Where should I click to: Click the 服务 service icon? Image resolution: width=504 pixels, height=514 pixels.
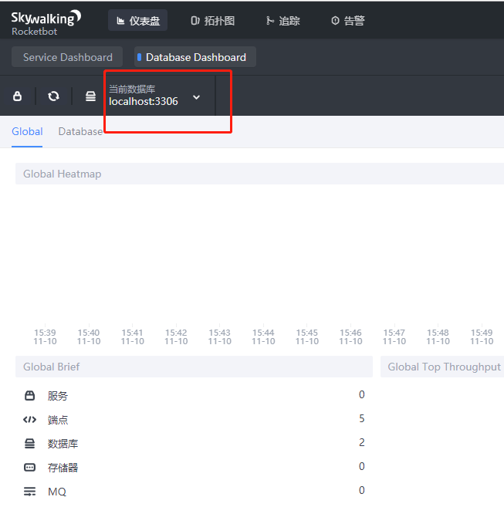pyautogui.click(x=29, y=396)
